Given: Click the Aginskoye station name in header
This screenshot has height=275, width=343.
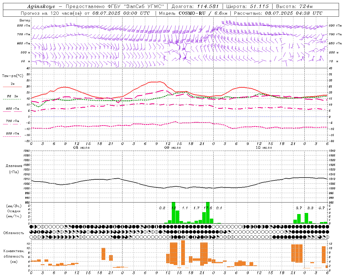Looking at the screenshot, I should coord(41,6).
